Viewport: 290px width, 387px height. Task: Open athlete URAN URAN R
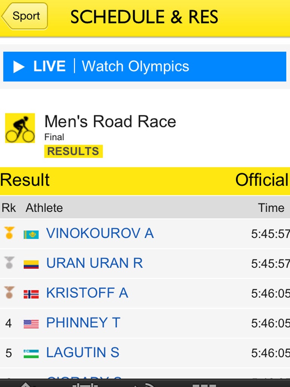[x=94, y=263]
